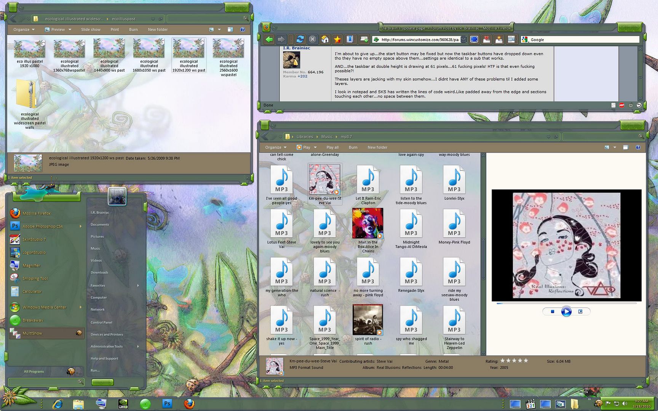Select spirit of radio - rush file

(x=368, y=325)
